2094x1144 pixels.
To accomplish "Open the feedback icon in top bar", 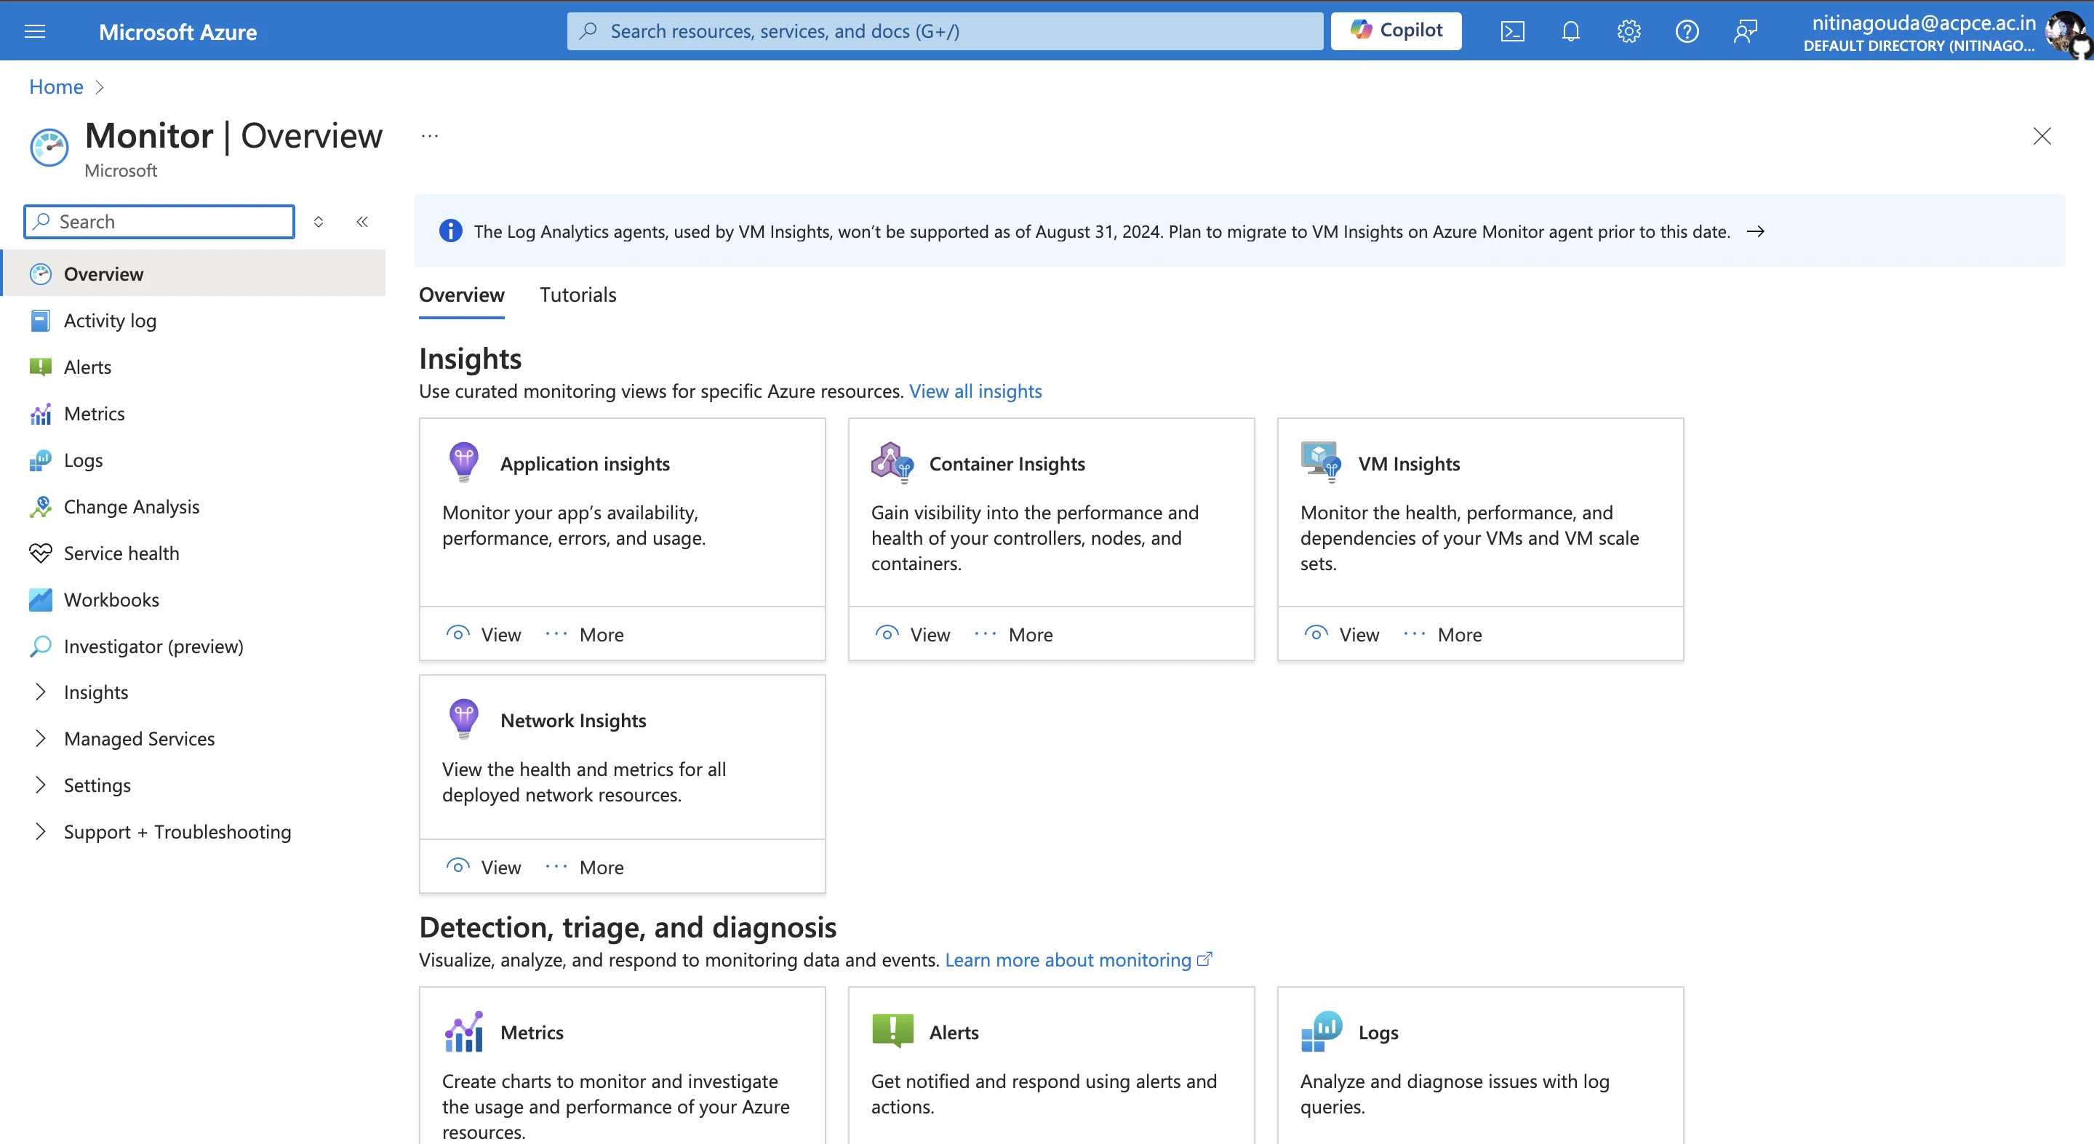I will point(1746,31).
